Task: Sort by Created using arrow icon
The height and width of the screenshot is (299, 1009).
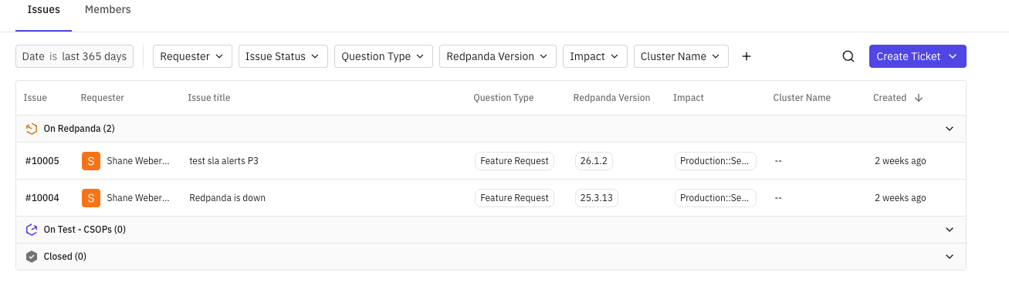Action: point(919,98)
